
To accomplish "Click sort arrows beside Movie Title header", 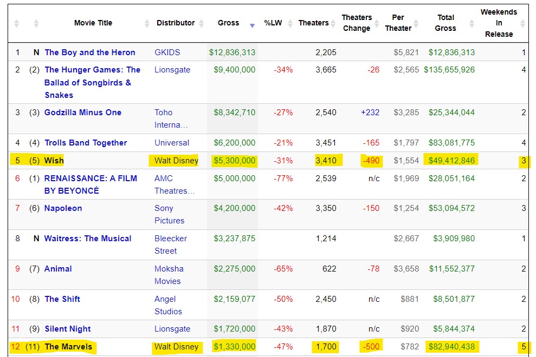I will pos(147,23).
